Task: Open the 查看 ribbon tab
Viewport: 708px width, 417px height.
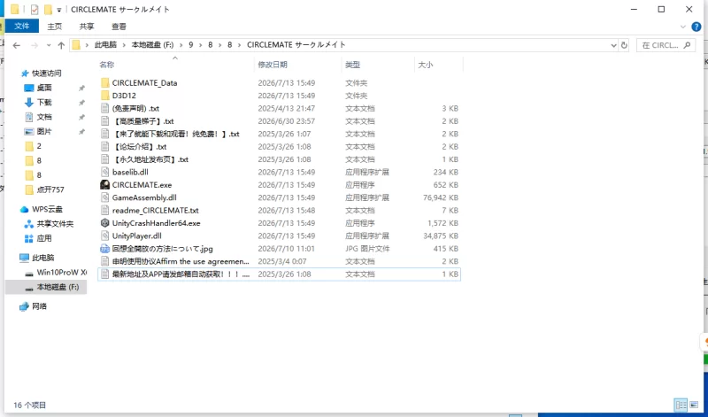Action: (119, 27)
